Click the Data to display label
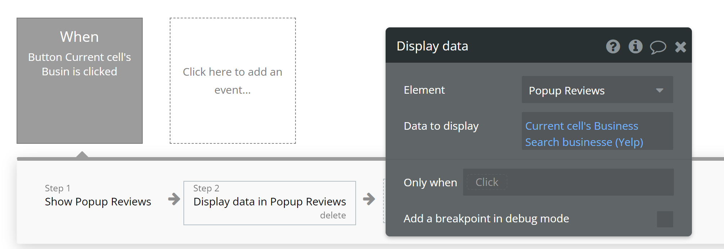 tap(441, 126)
